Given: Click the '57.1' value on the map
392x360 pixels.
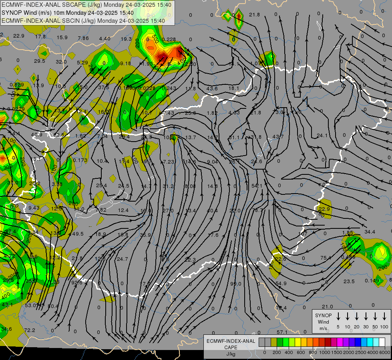Looking at the screenshot, I should point(282,332).
